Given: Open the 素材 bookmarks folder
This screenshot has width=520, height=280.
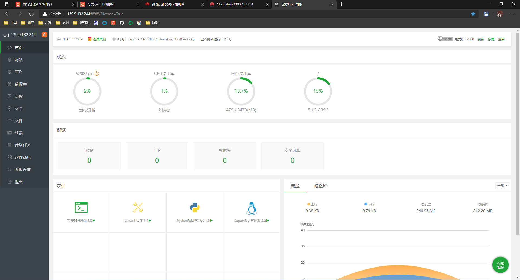Looking at the screenshot, I should pyautogui.click(x=62, y=23).
